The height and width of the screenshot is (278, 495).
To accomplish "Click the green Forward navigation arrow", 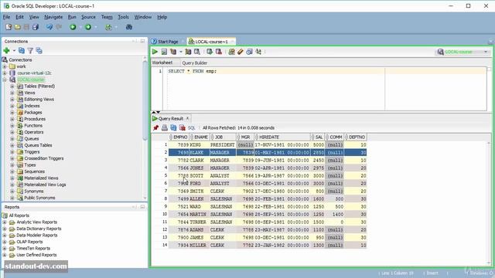I will click(88, 27).
